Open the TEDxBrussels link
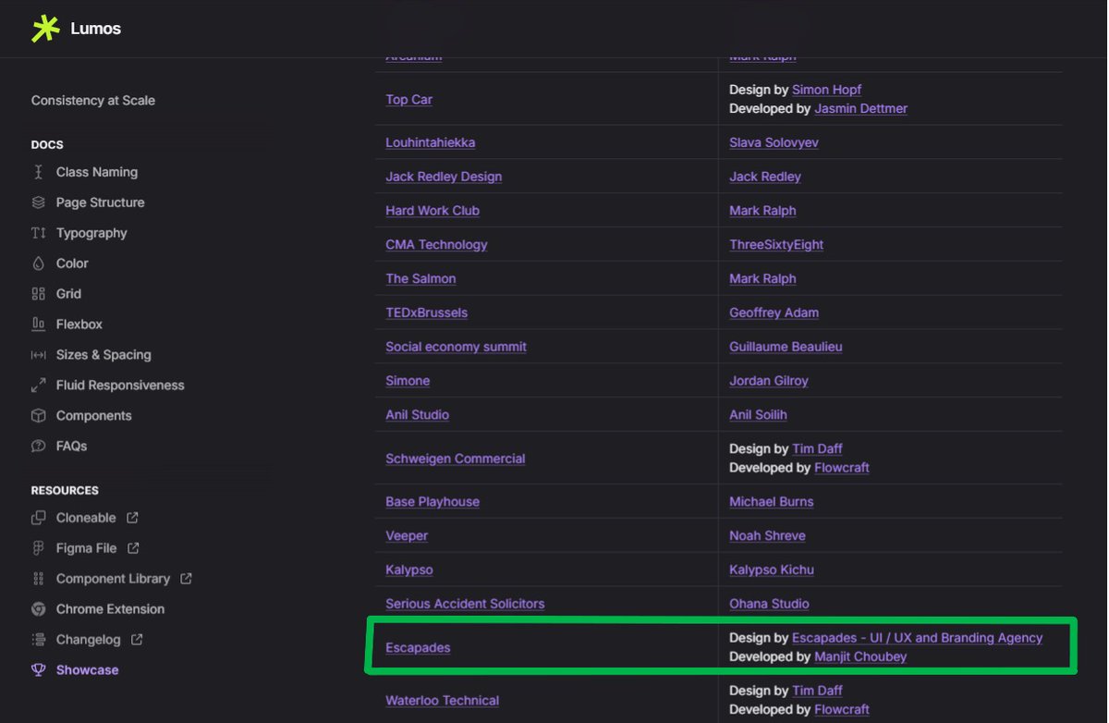 pos(427,312)
